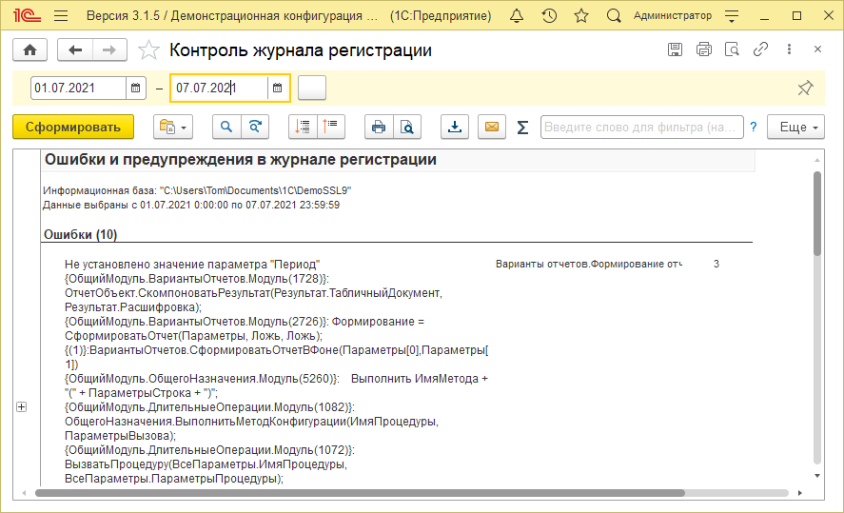844x513 pixels.
Task: Open header print preview icon
Action: coord(732,49)
